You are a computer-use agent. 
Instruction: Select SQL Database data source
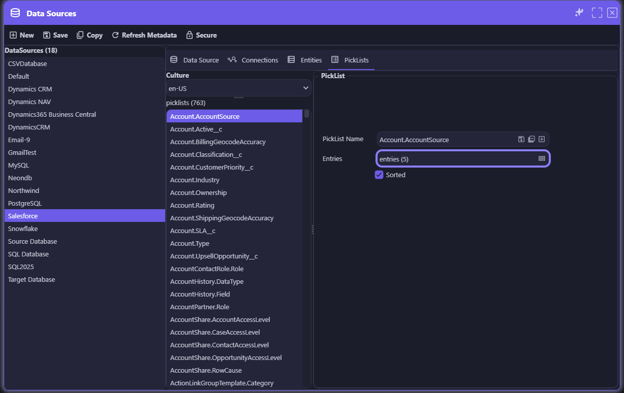click(84, 254)
